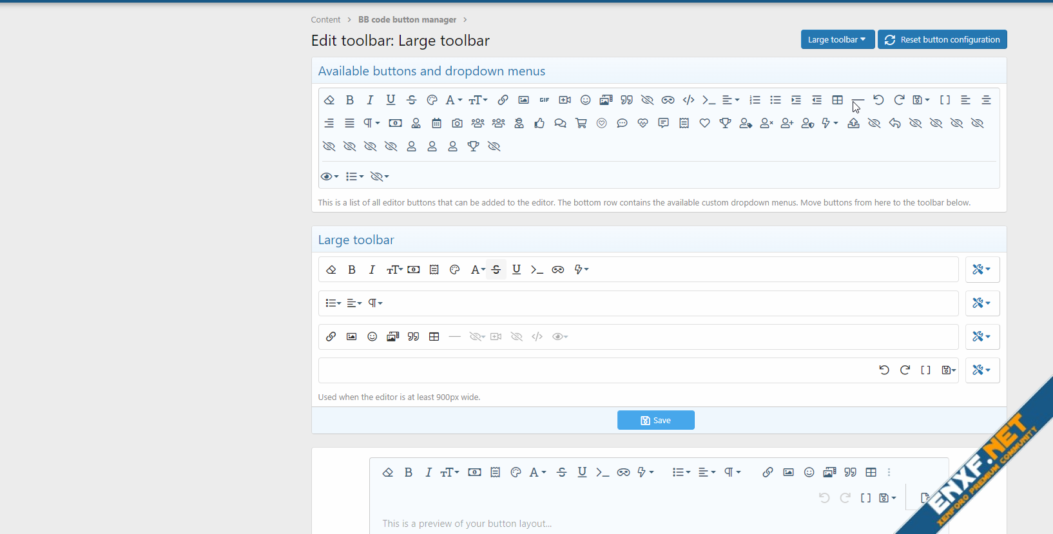Select the shopping cart icon in available buttons
The image size is (1053, 534).
click(581, 123)
